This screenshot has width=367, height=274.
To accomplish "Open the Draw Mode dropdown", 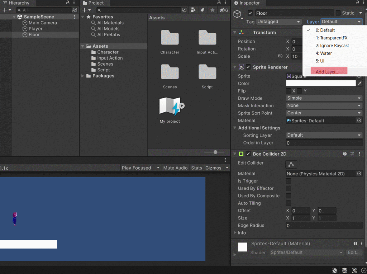I will click(324, 98).
